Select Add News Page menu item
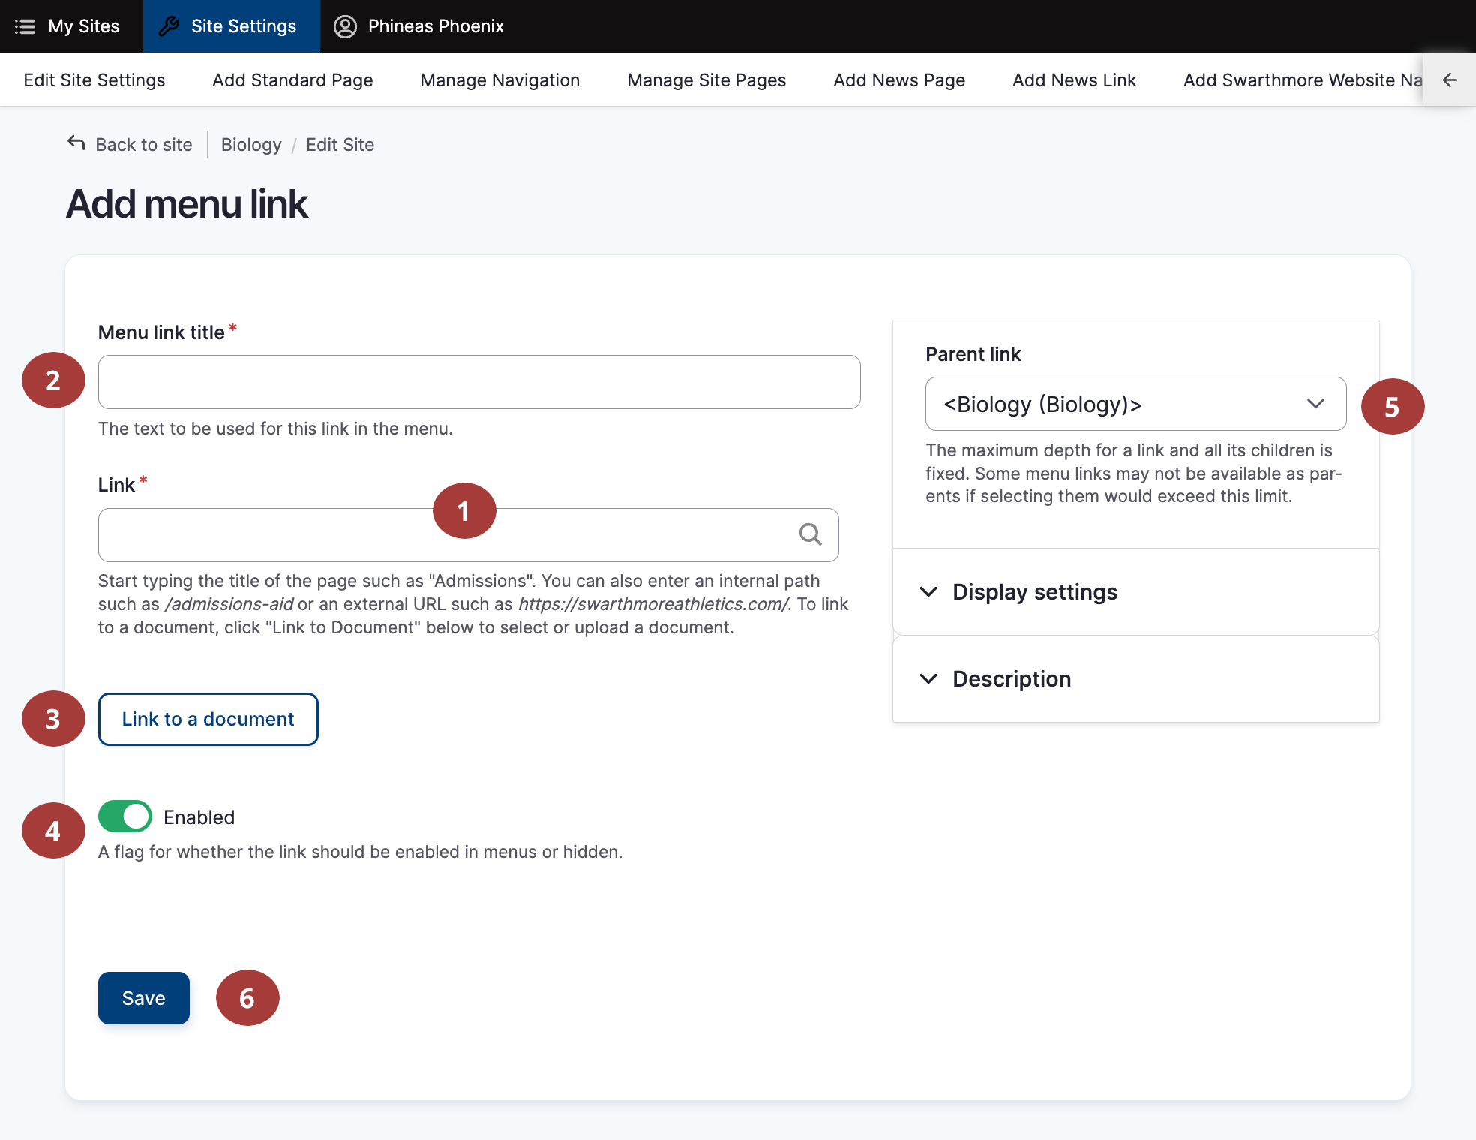 (x=899, y=80)
